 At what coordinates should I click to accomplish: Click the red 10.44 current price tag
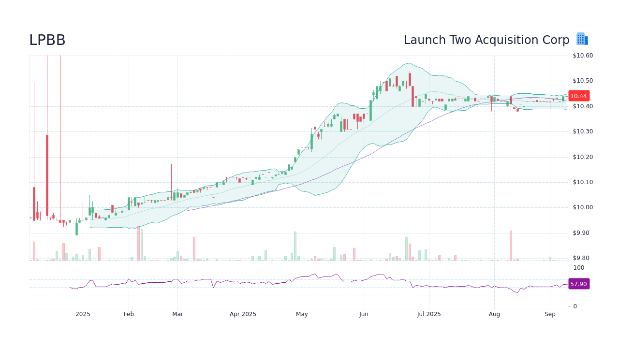578,96
